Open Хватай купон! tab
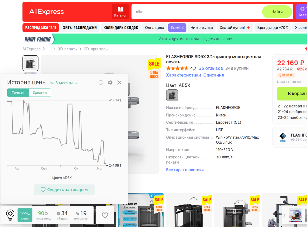Image resolution: width=307 pixels, height=227 pixels. pyautogui.click(x=235, y=28)
